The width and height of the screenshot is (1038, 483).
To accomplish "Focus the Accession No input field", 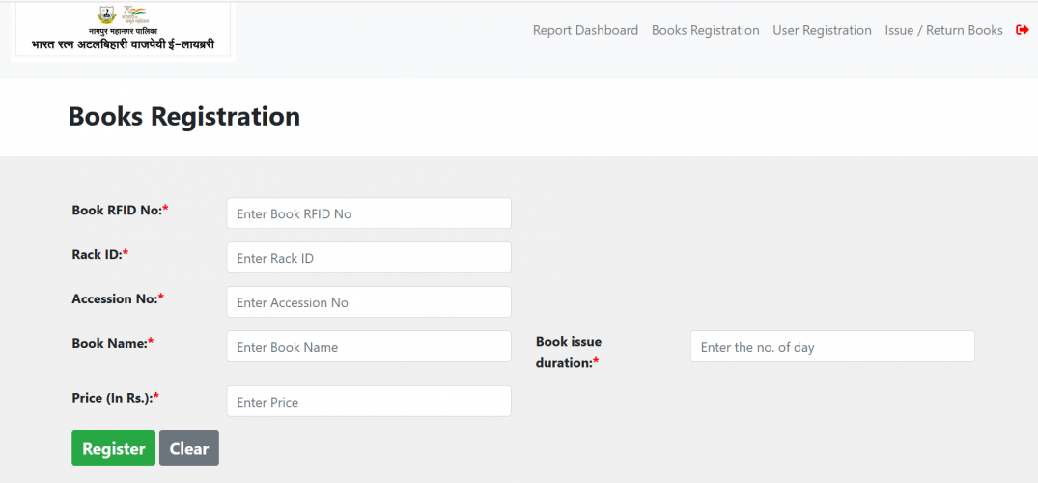I will 369,302.
